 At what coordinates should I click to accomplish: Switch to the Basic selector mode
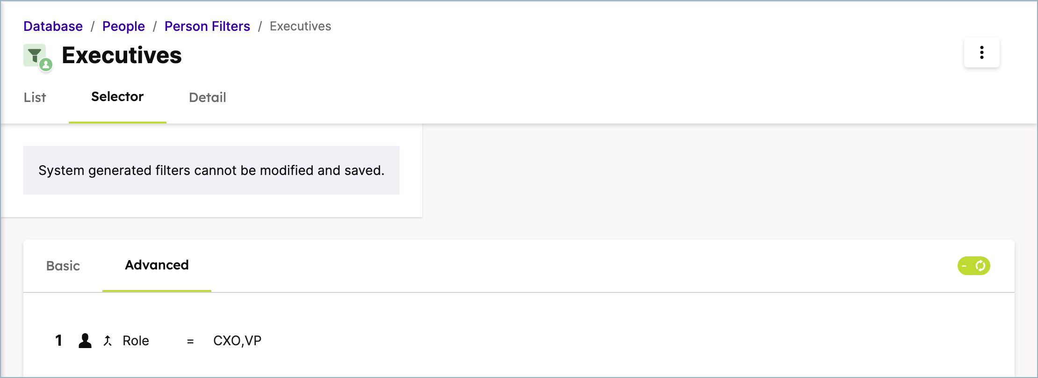63,266
